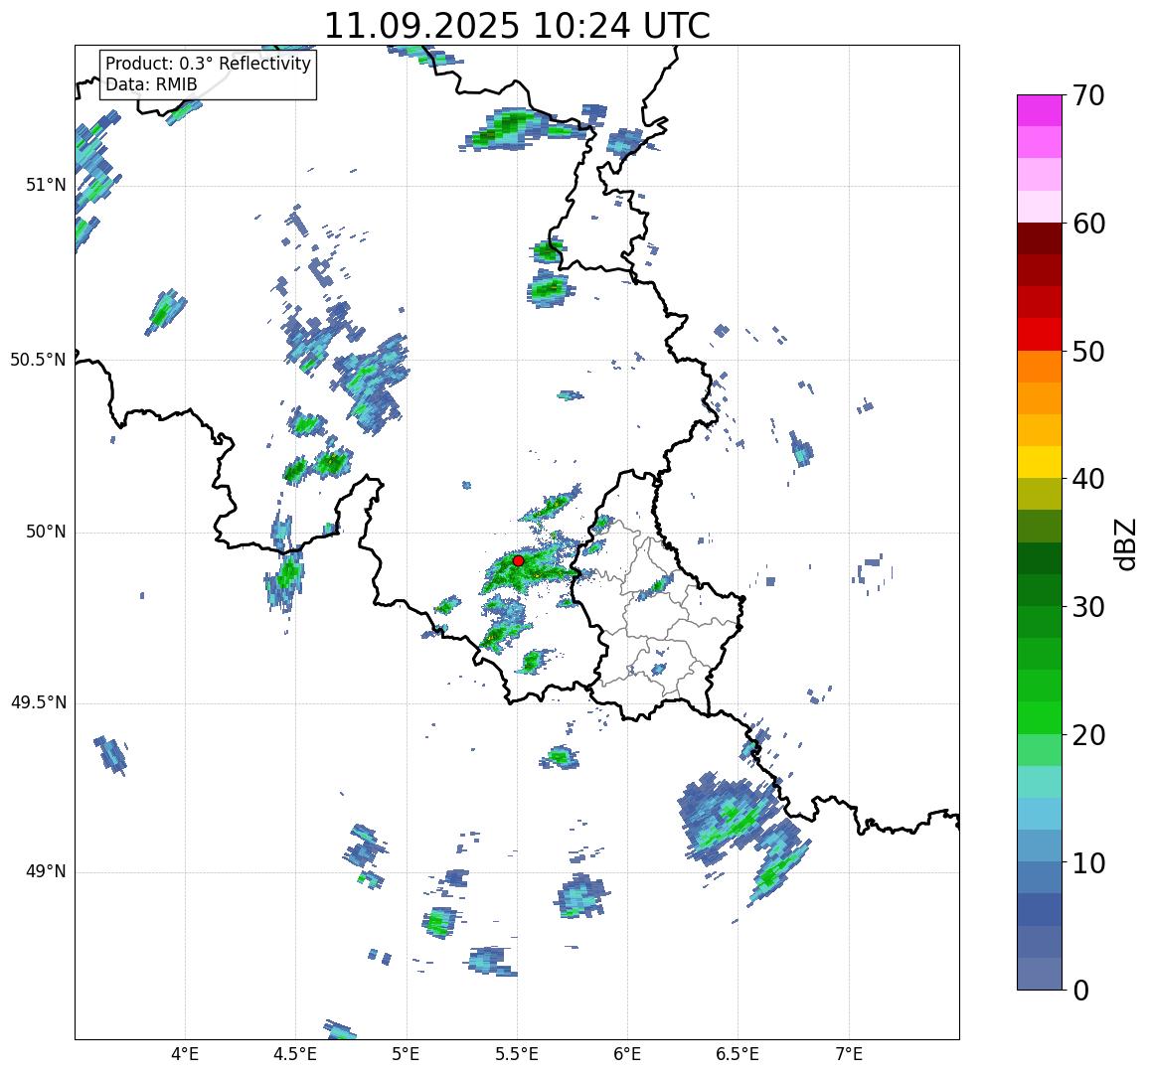Click the colorbar value 0
The height and width of the screenshot is (1074, 1150).
point(1081,991)
